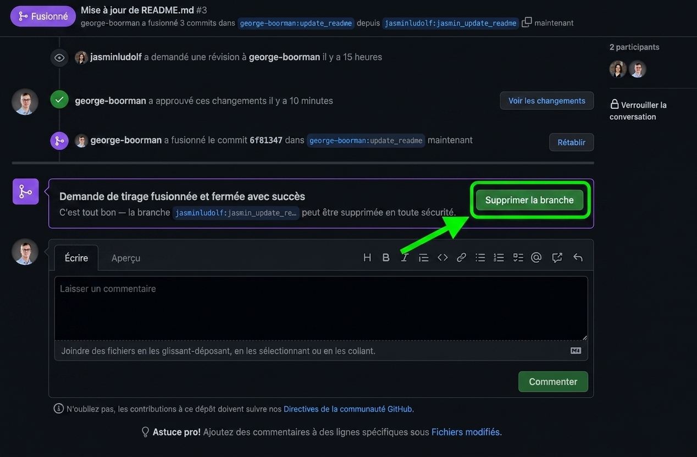Click the review request eye icon
The width and height of the screenshot is (697, 457).
point(59,58)
